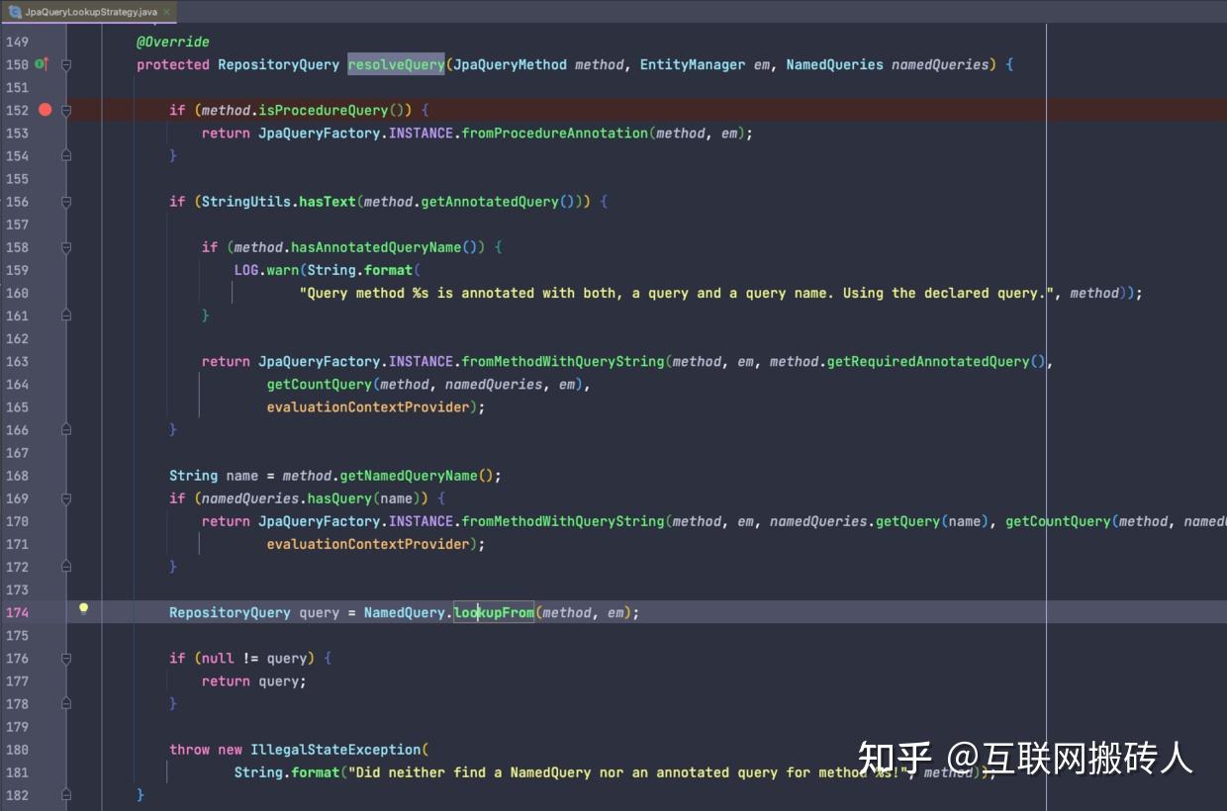Collapse the null check block at line 176

point(65,658)
